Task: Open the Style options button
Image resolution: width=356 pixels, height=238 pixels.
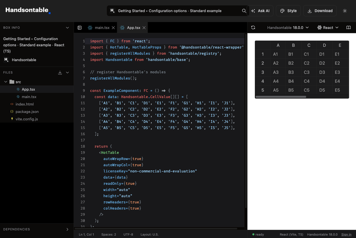Action: click(x=288, y=11)
